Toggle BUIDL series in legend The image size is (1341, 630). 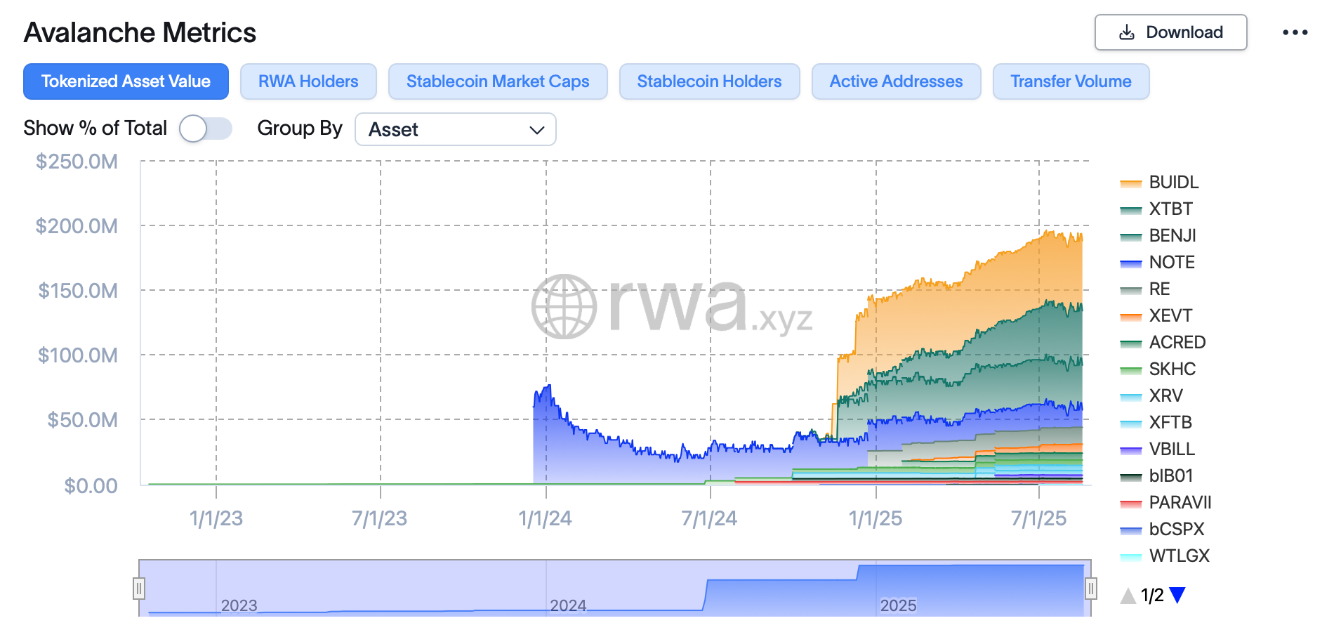[x=1159, y=183]
